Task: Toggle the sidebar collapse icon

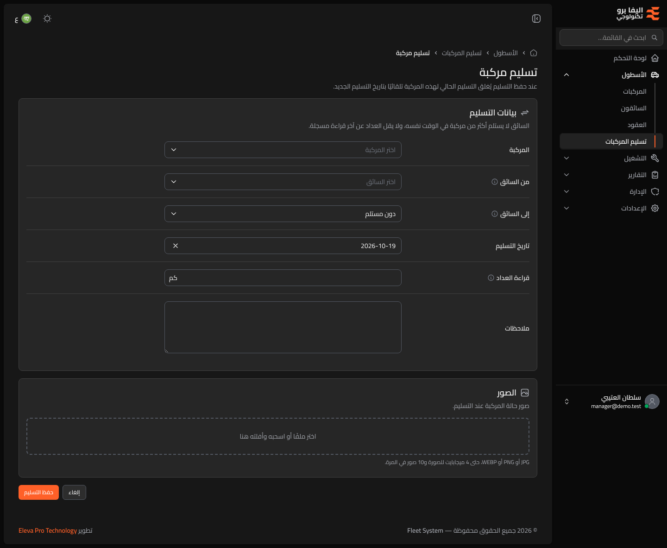Action: point(536,19)
